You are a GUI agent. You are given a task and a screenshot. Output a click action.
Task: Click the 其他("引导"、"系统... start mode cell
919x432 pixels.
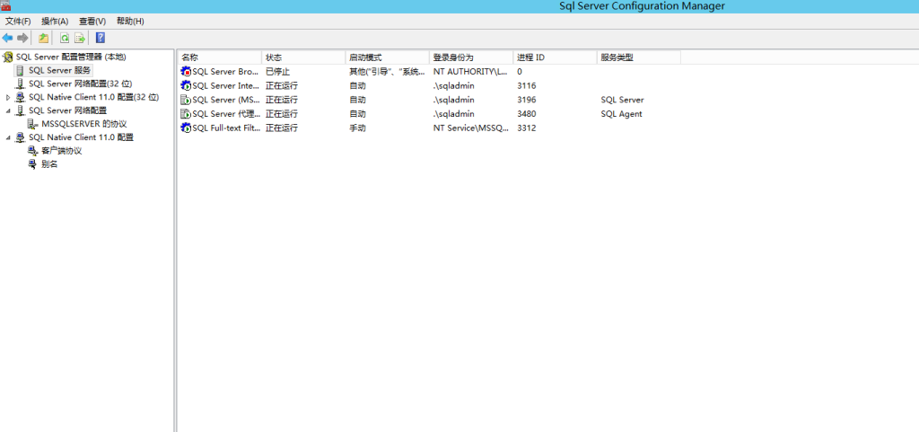[x=388, y=72]
